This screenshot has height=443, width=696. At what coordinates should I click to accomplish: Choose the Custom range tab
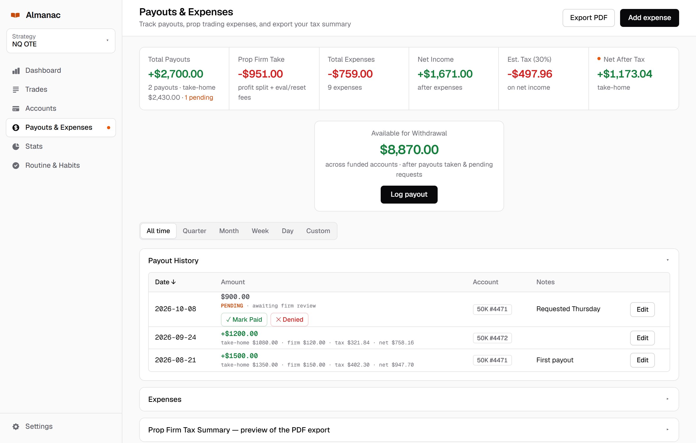(318, 231)
